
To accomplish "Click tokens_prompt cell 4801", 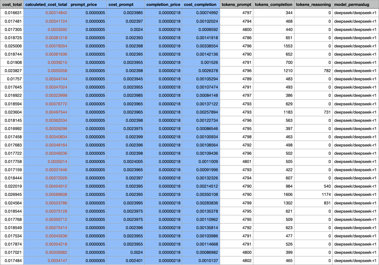I will pyautogui.click(x=237, y=162).
